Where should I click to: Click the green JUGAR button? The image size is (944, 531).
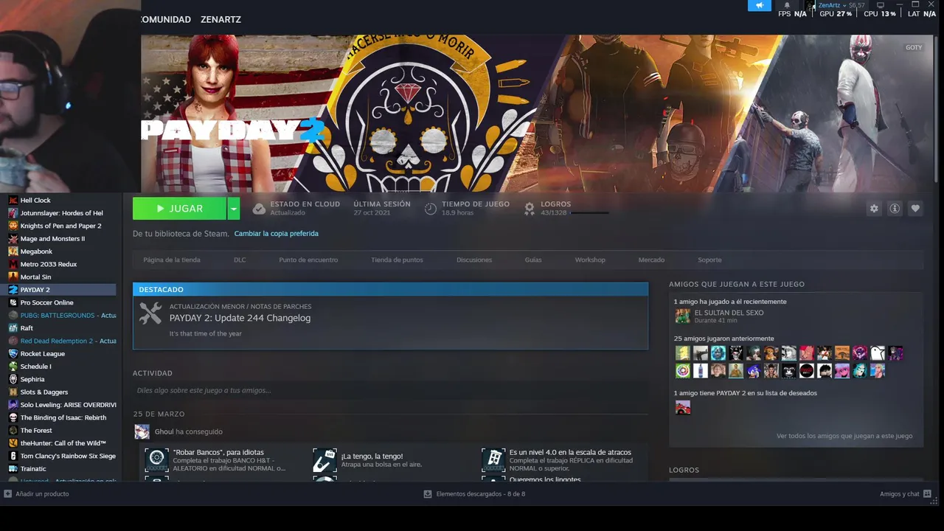(179, 209)
